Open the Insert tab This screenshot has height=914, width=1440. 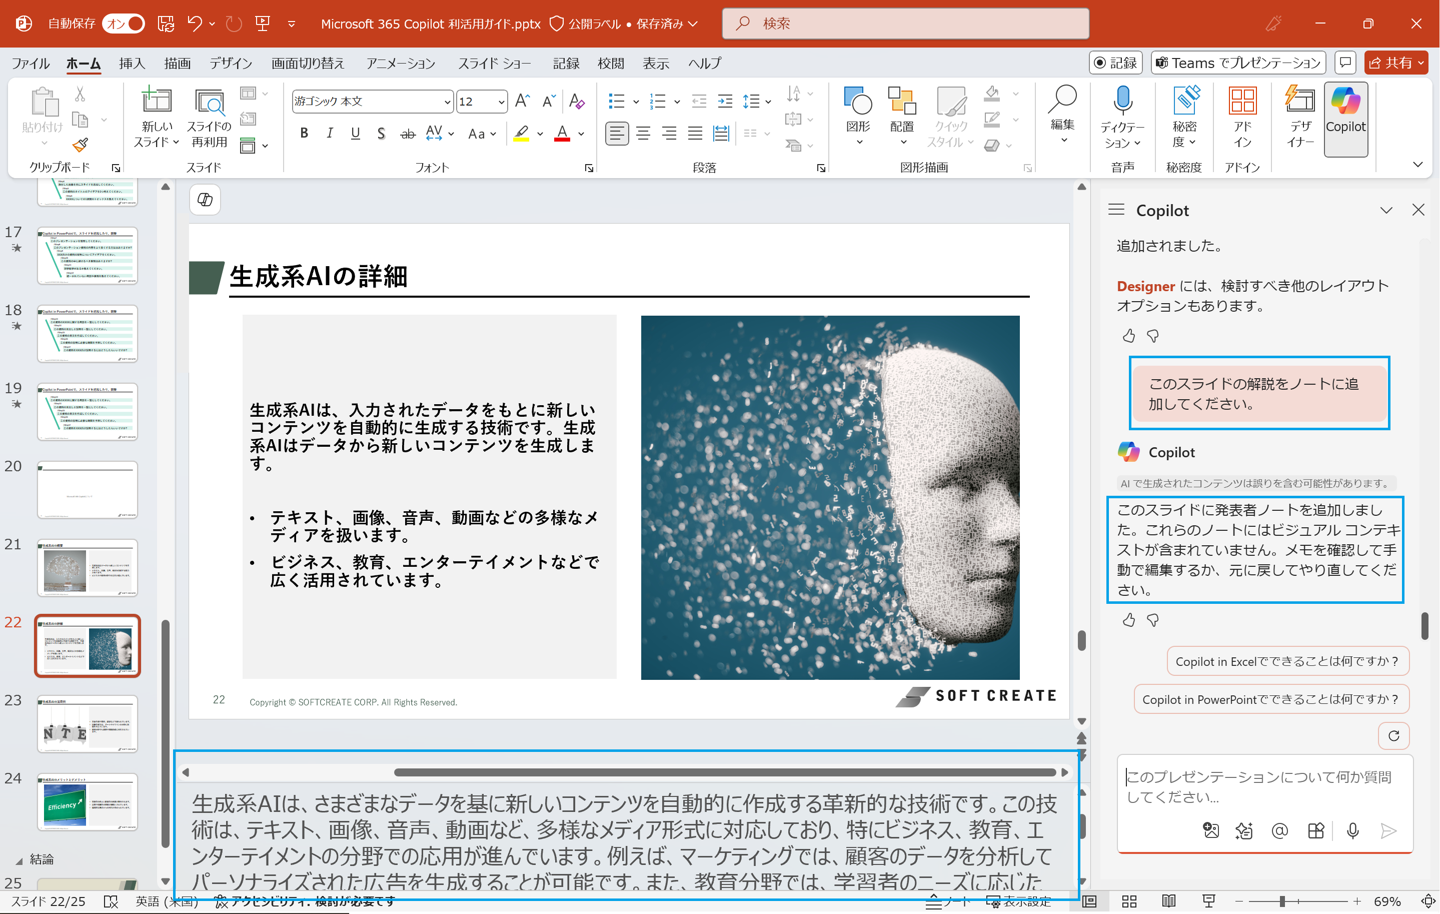click(132, 63)
